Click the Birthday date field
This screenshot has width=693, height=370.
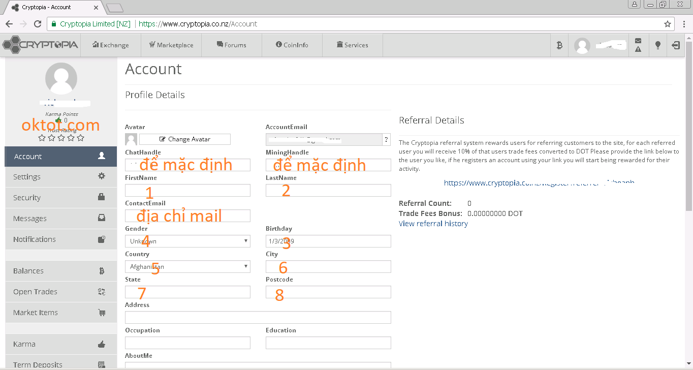coord(328,241)
